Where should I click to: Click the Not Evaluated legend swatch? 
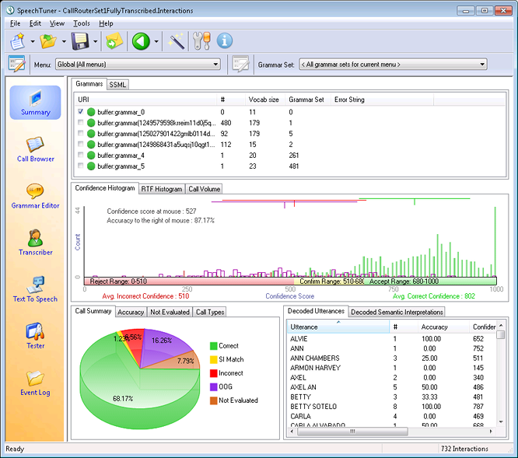click(214, 400)
